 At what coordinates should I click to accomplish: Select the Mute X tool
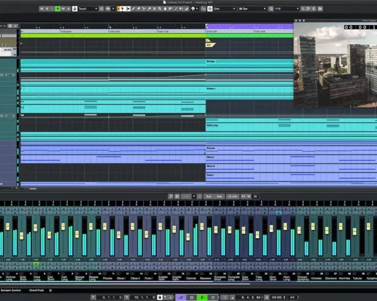[155, 9]
